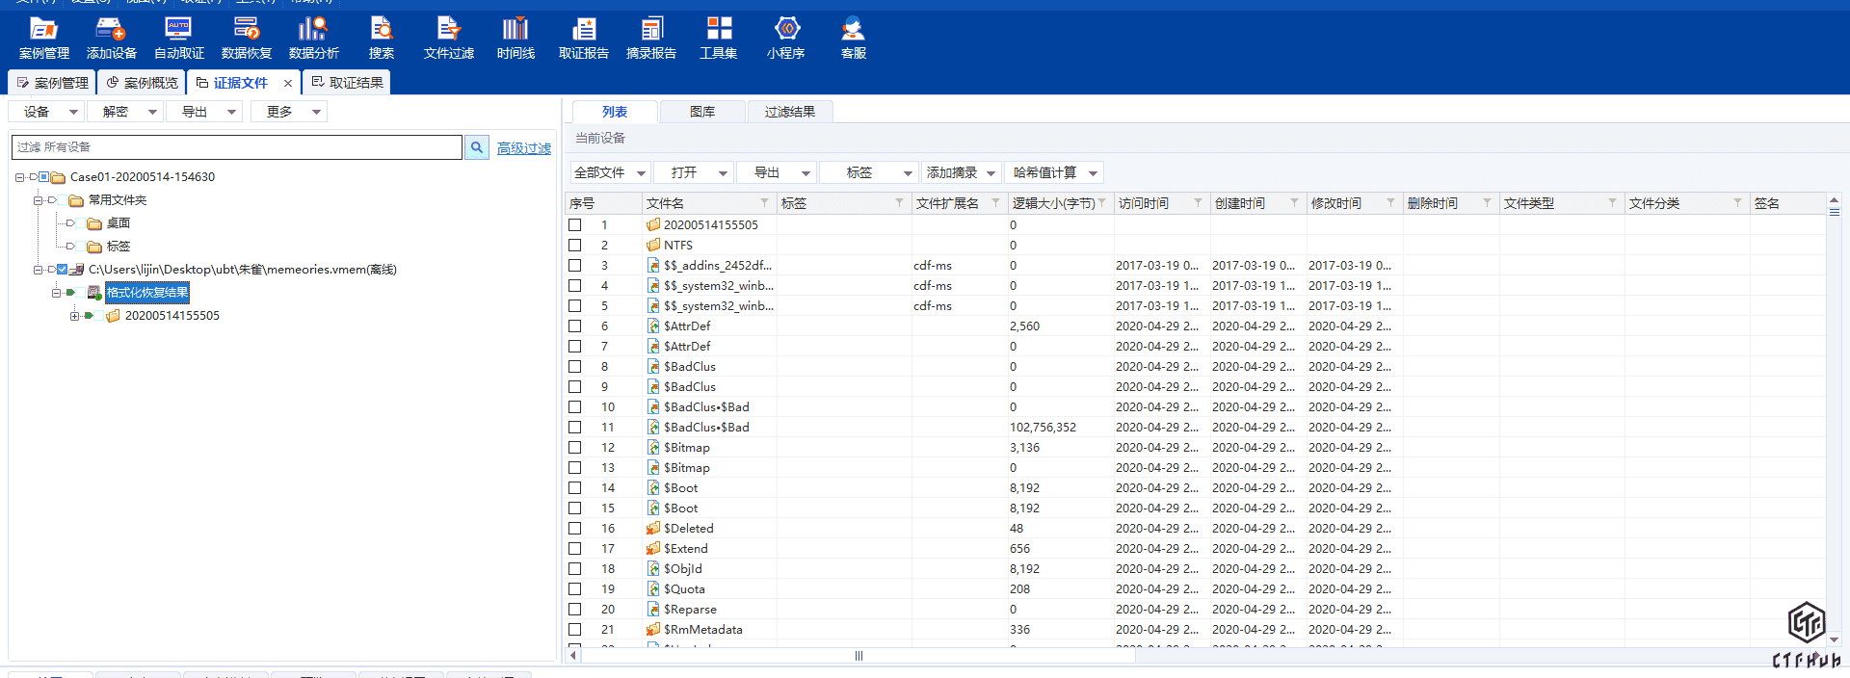This screenshot has height=678, width=1850.
Task: Tick the checkbox for row 1 folder 20200514155505
Action: [x=575, y=225]
